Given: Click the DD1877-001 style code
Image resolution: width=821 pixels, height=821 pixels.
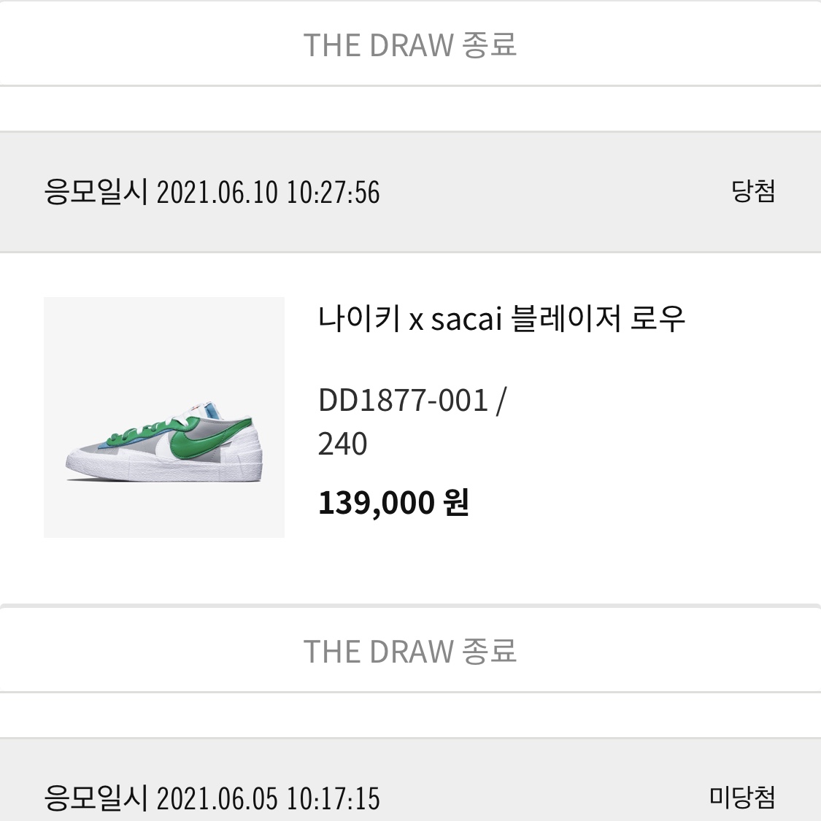Looking at the screenshot, I should tap(403, 401).
